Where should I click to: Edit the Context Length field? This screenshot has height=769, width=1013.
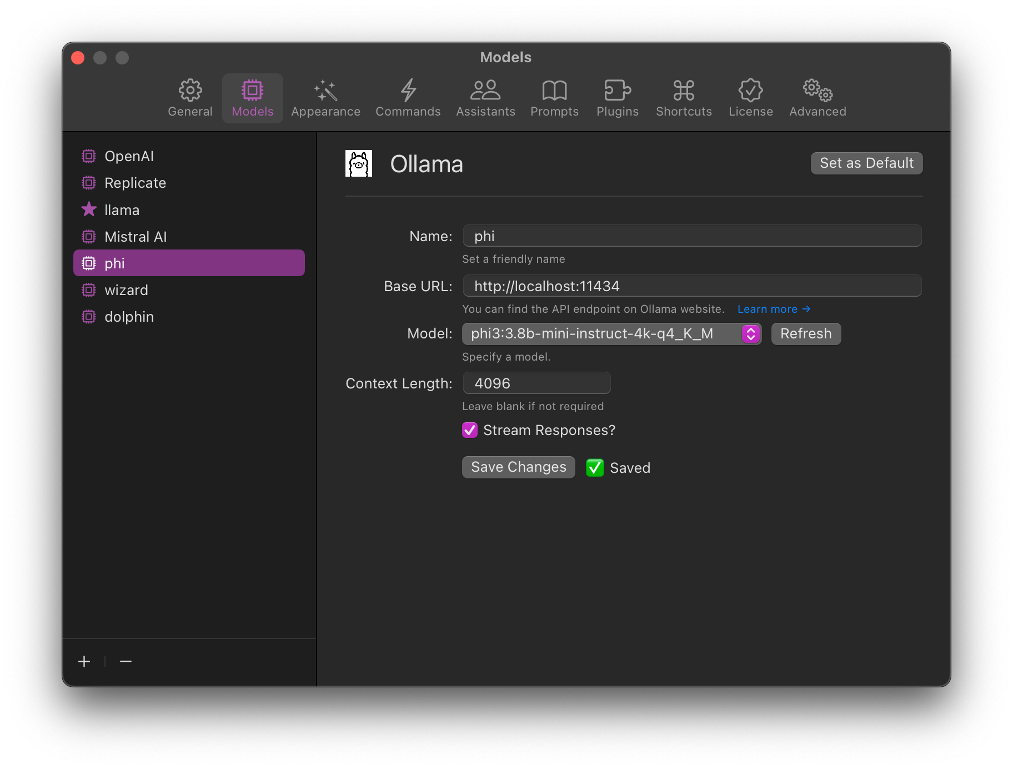pos(536,383)
